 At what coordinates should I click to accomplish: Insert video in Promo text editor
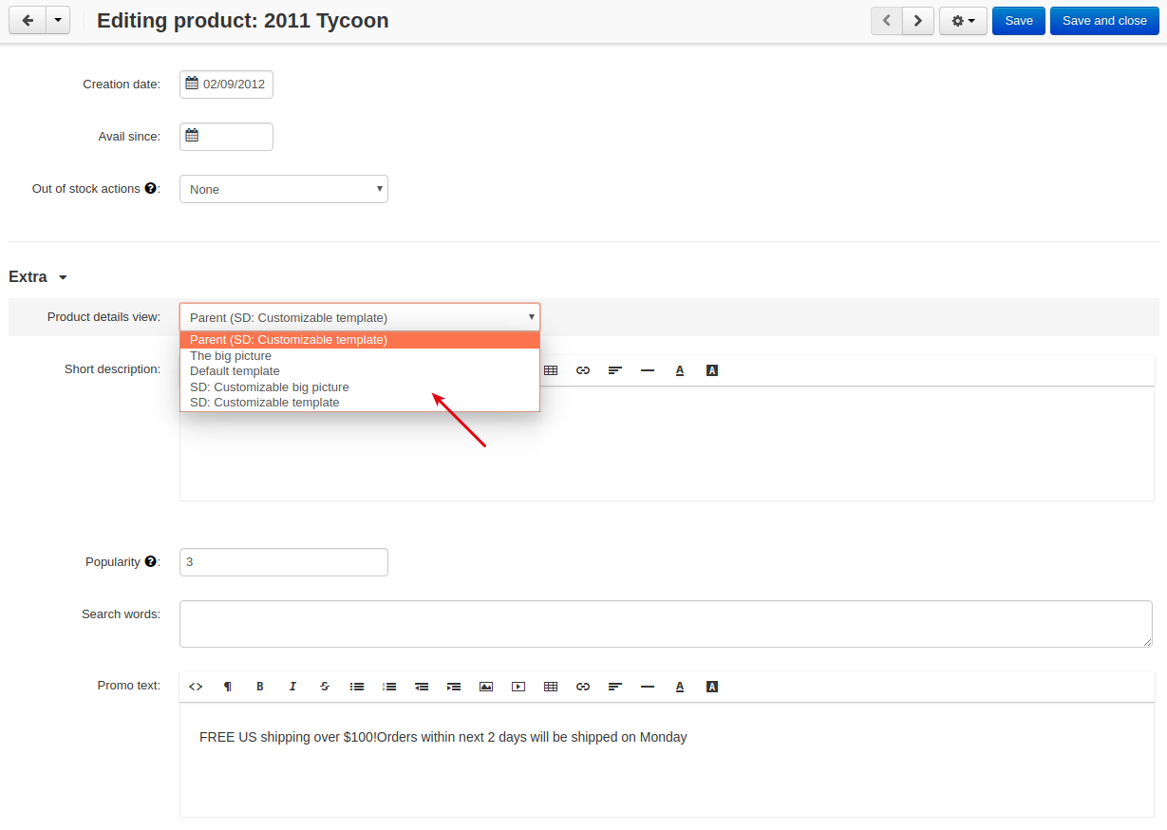pos(518,687)
